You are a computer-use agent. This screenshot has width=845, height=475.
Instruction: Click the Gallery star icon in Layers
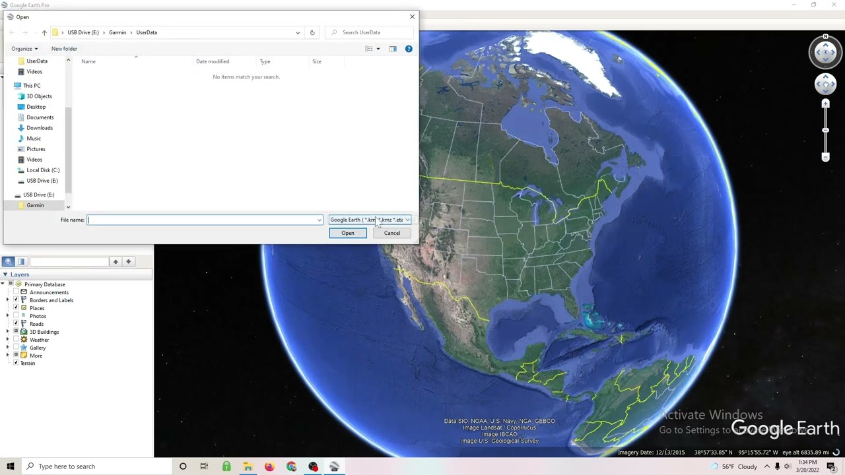click(x=24, y=348)
